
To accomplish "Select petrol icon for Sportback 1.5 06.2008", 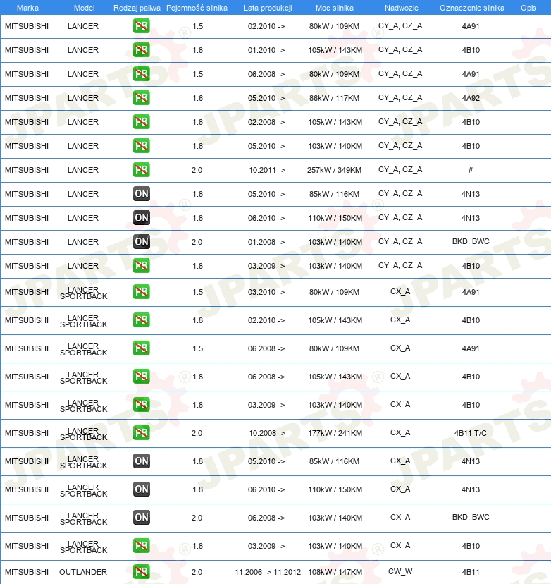I will (142, 348).
